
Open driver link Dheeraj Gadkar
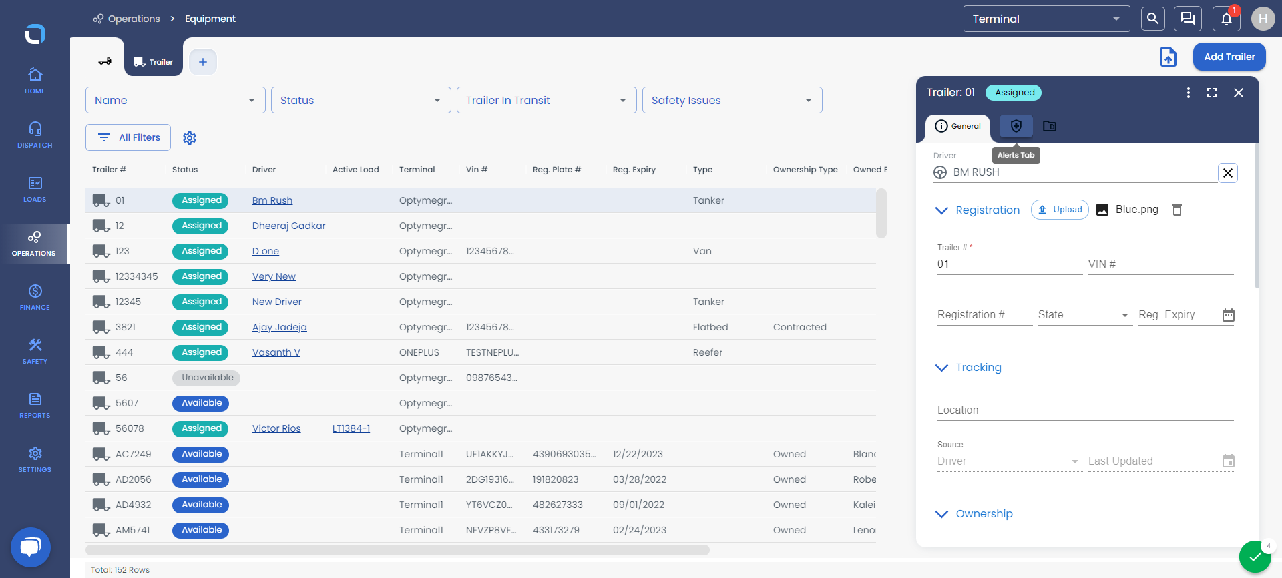[x=289, y=226]
